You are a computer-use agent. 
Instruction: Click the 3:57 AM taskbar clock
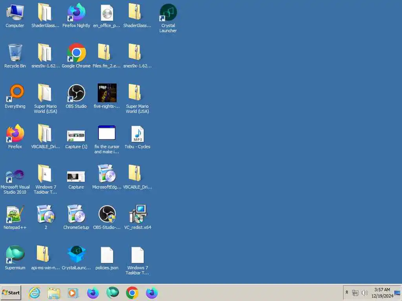[x=382, y=293]
